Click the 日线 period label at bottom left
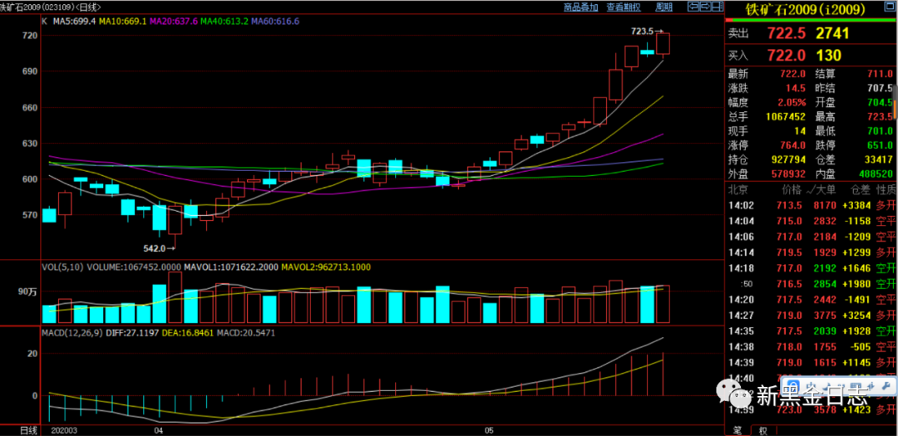Viewport: 898px width, 436px height. click(28, 429)
